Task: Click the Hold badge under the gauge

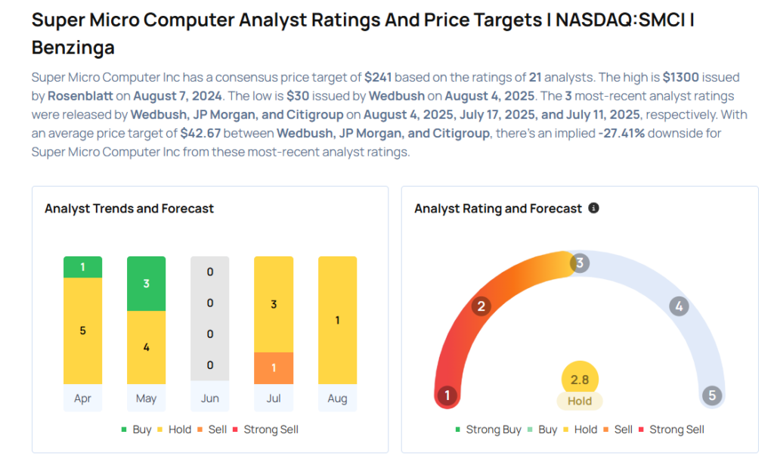Action: pos(580,402)
